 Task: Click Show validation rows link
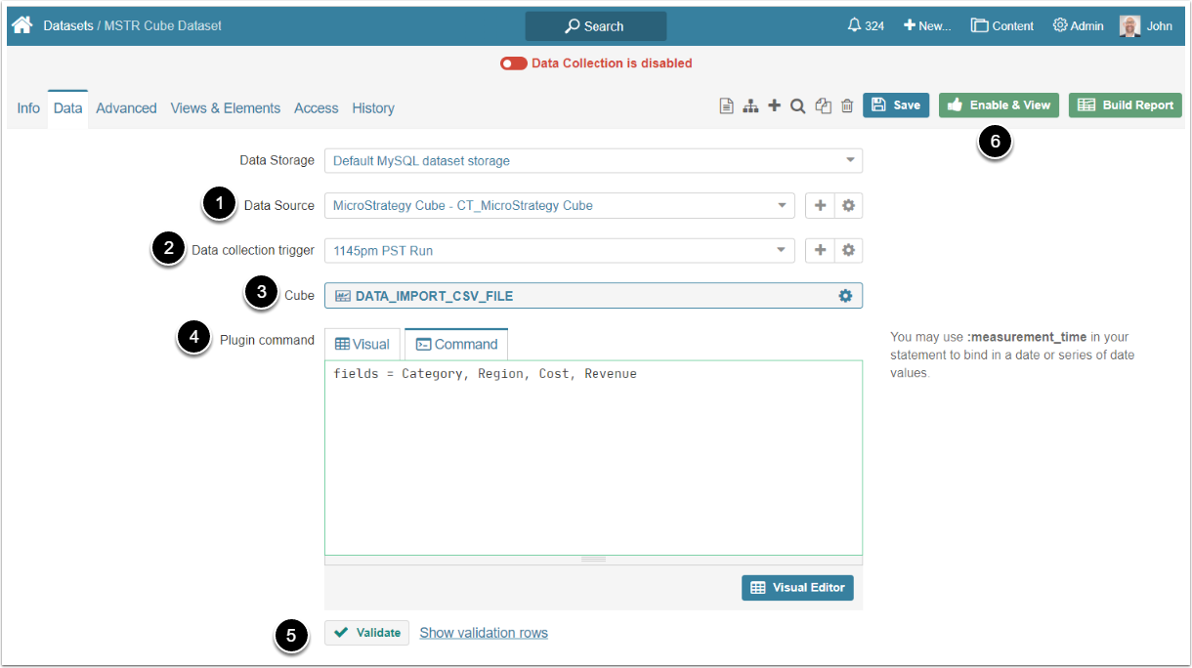[484, 633]
